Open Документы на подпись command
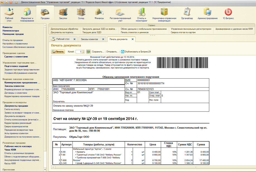The image size is (256, 172). tap(62, 32)
